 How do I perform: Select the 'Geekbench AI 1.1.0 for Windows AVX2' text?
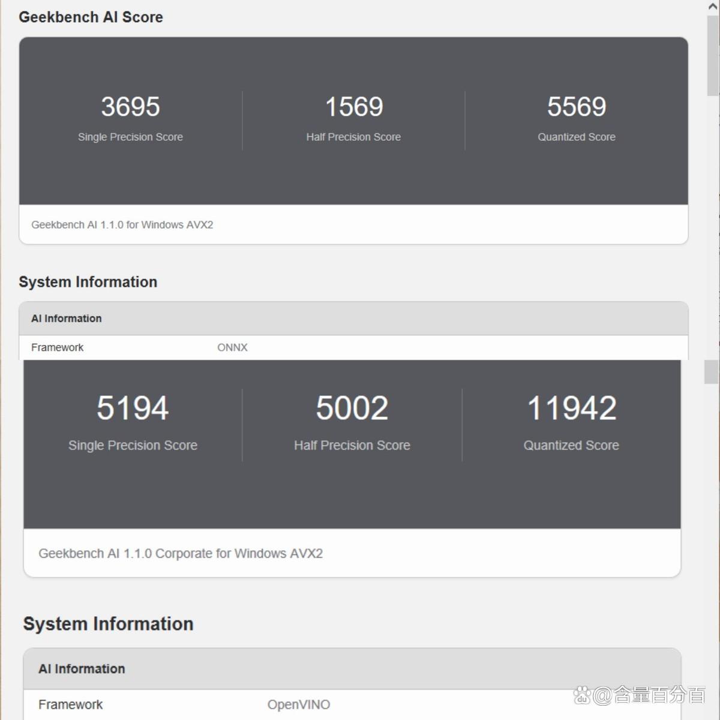click(x=122, y=224)
